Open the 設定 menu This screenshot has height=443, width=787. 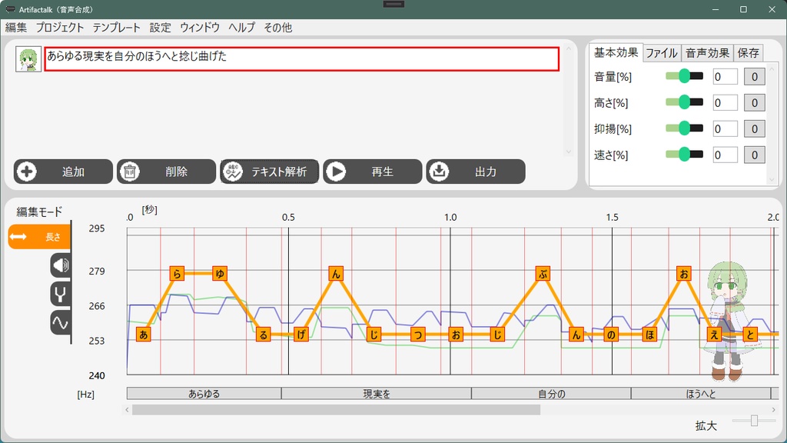161,28
